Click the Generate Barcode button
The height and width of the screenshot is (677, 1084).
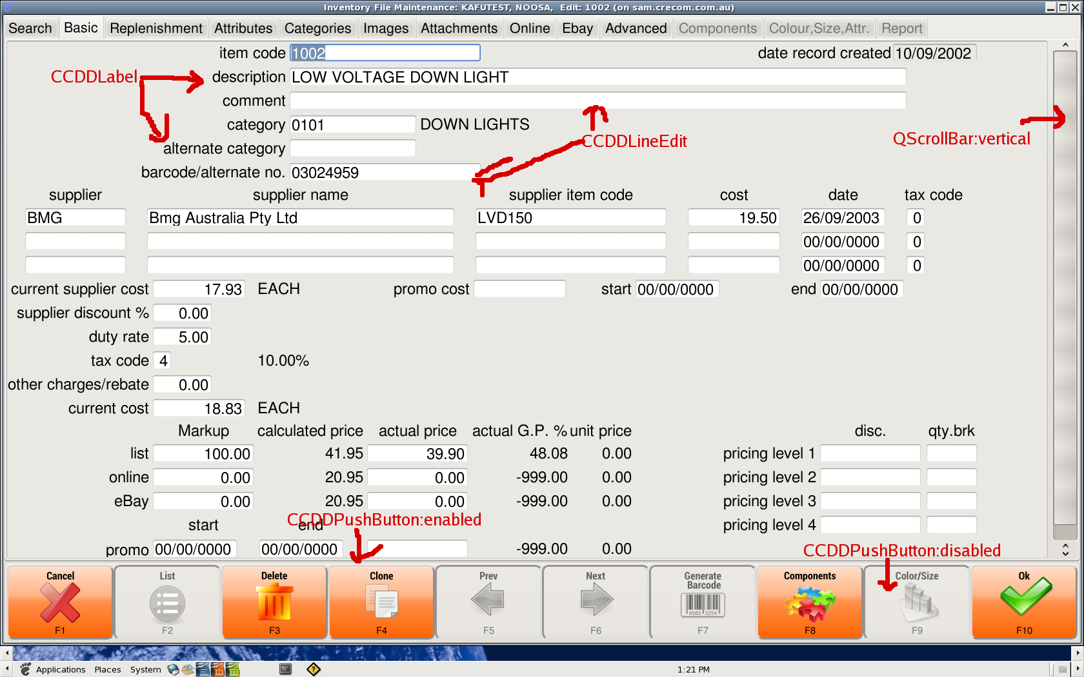[703, 602]
